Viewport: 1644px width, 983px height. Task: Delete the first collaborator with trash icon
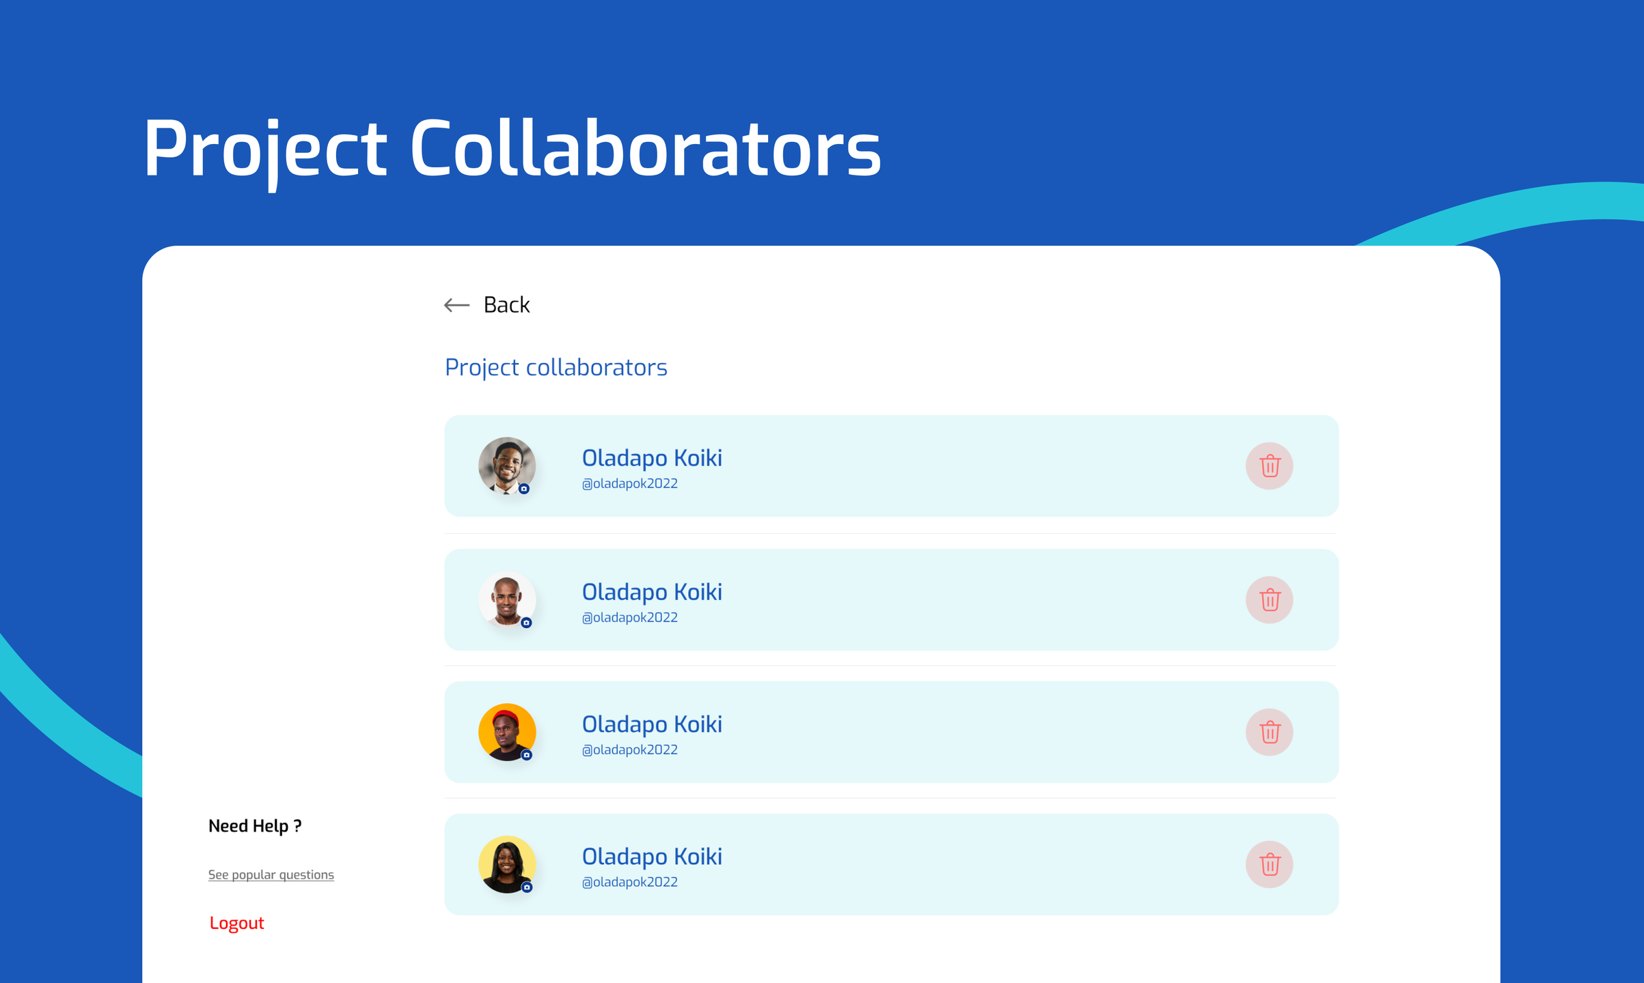click(1269, 466)
